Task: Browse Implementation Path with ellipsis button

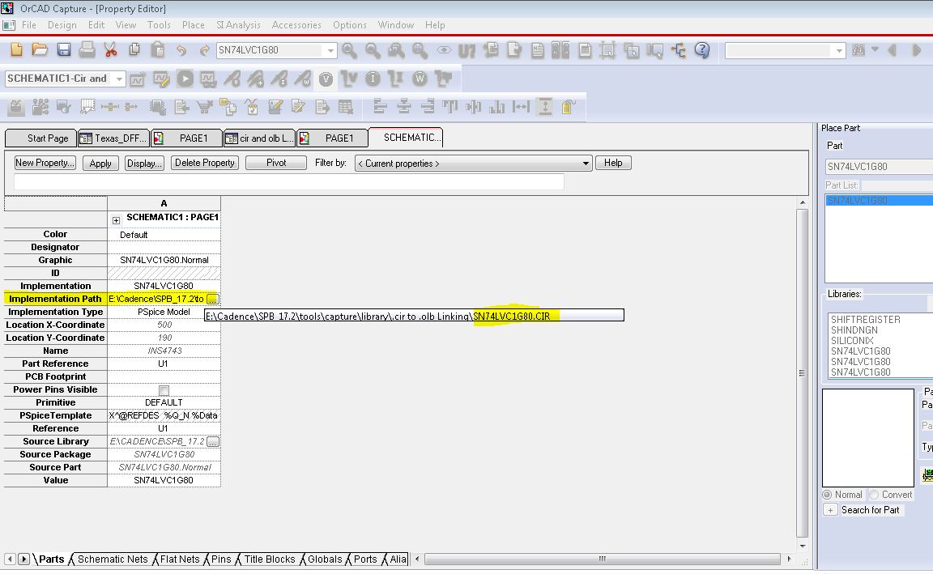Action: 212,300
